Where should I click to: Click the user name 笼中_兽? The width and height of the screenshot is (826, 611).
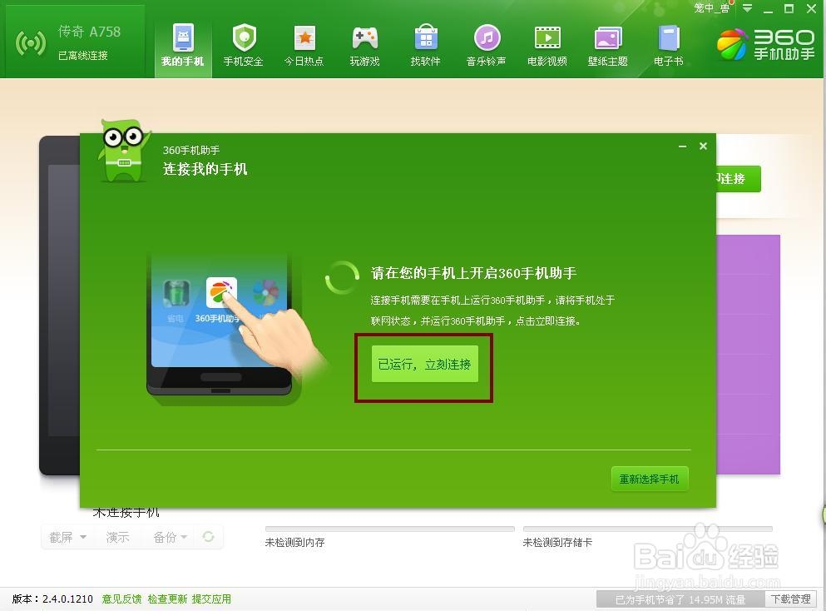(x=710, y=7)
